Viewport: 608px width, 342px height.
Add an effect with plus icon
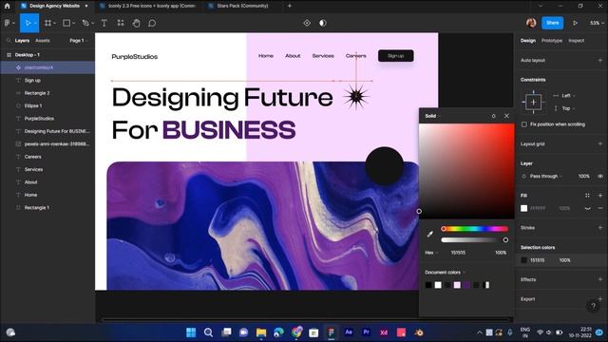(600, 279)
